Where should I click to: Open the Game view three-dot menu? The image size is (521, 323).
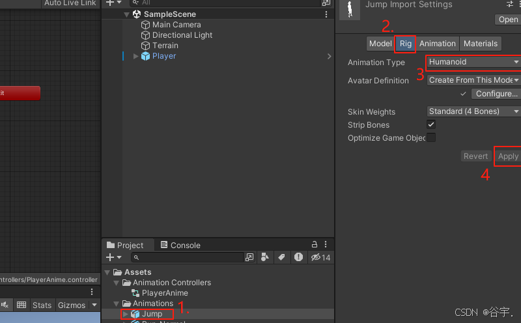pos(92,292)
